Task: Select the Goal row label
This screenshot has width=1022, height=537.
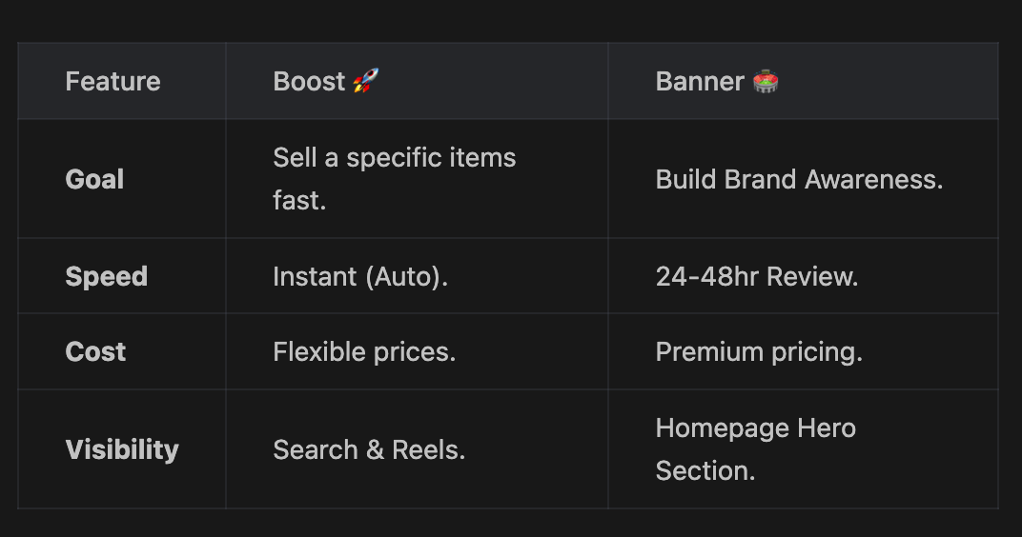Action: [94, 179]
